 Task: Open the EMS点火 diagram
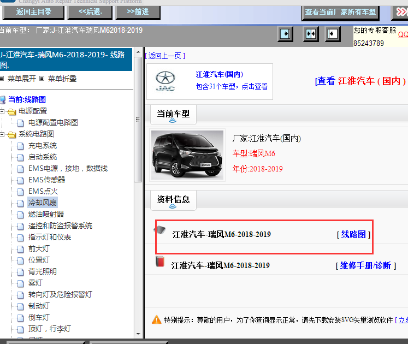(x=43, y=191)
